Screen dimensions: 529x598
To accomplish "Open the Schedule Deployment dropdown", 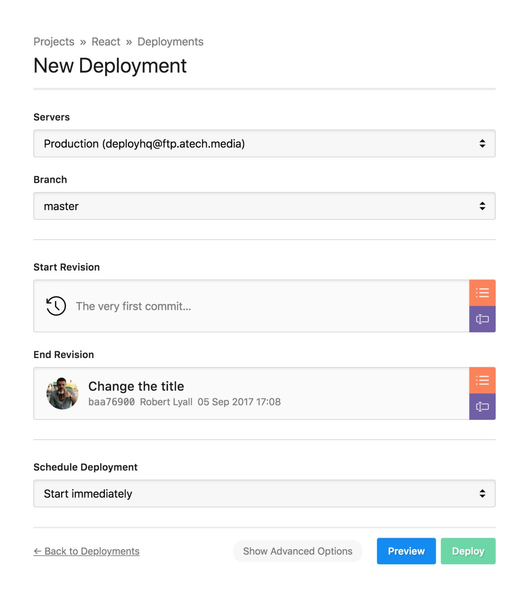I will [264, 493].
